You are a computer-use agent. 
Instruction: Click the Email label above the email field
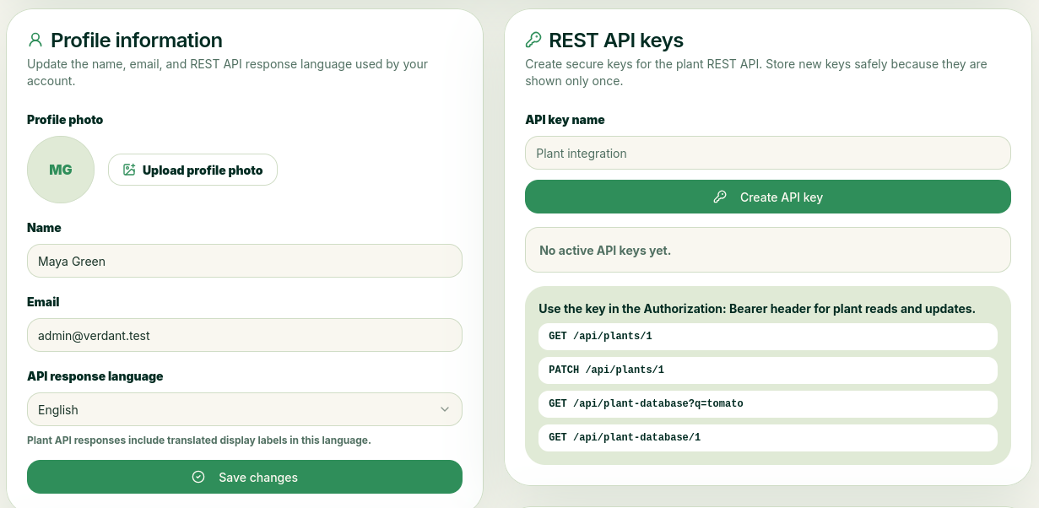coord(43,302)
